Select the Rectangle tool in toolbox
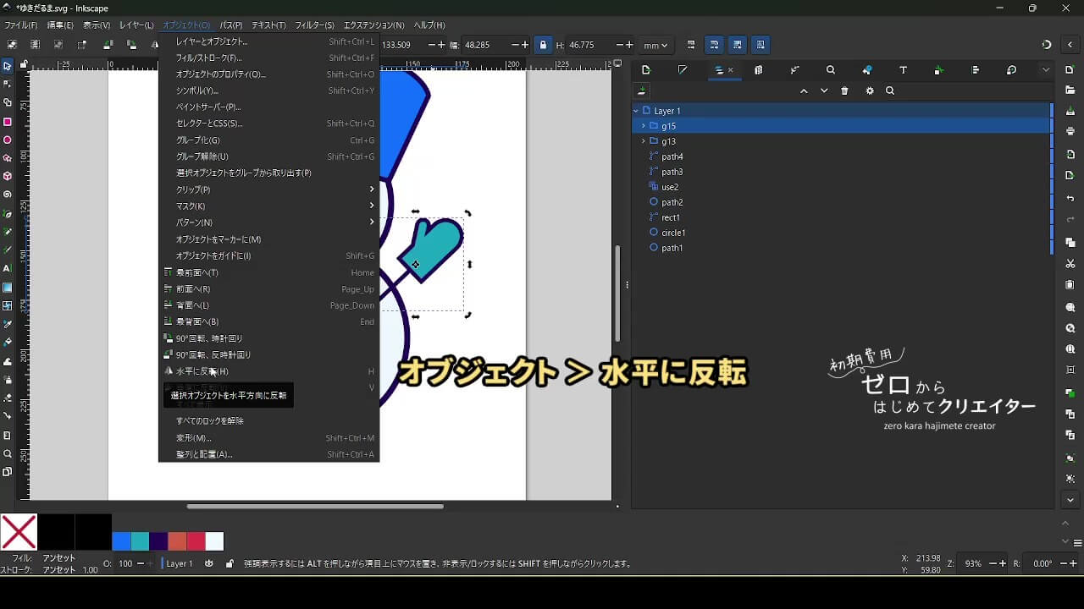 pyautogui.click(x=8, y=122)
